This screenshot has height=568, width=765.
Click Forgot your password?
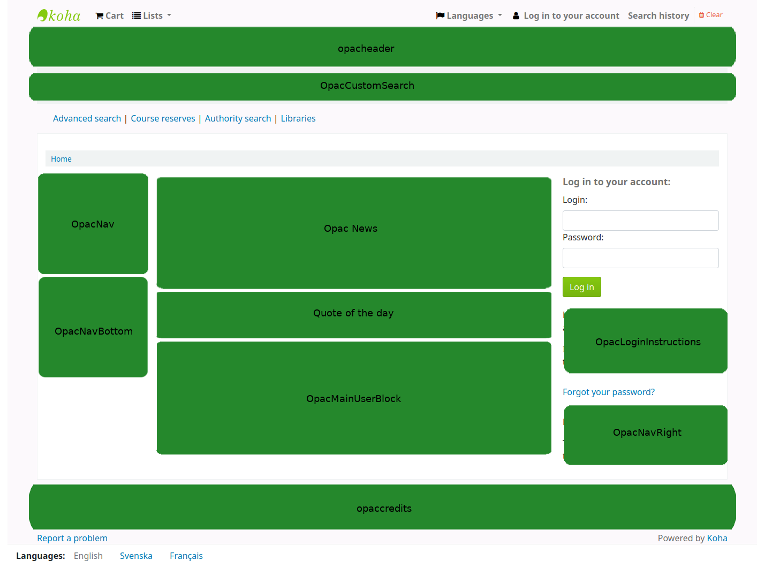pyautogui.click(x=609, y=392)
